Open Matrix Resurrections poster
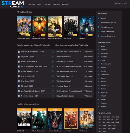Viewport: 130px width, 133px height. coord(40,119)
